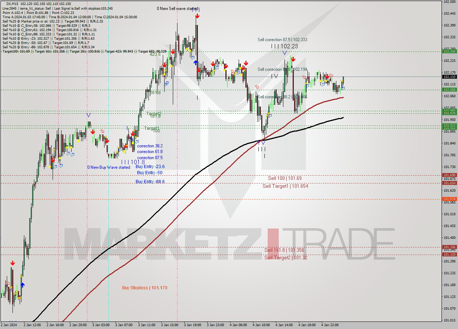Viewport: 458px width, 329px height.
Task: Select the '4 Jan 10:00' time axis label
Action: (261, 325)
